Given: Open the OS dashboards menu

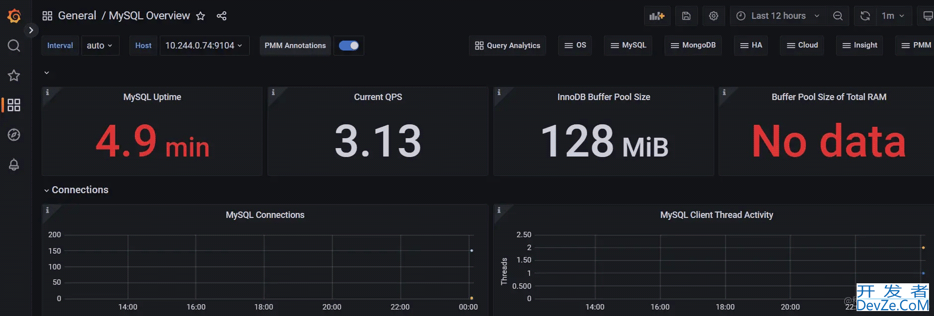Looking at the screenshot, I should click(x=575, y=45).
